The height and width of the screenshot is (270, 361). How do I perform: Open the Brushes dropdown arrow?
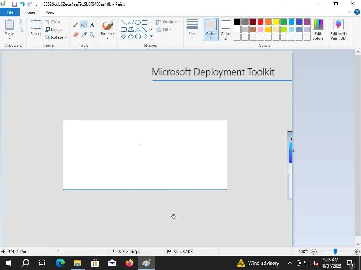click(107, 38)
